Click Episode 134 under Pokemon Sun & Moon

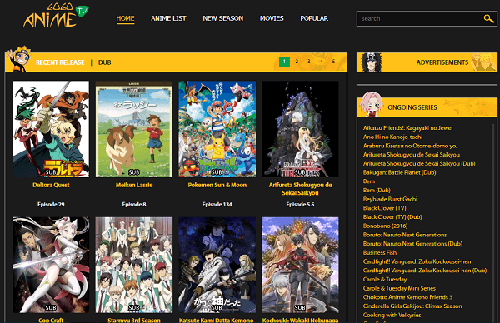(x=217, y=205)
